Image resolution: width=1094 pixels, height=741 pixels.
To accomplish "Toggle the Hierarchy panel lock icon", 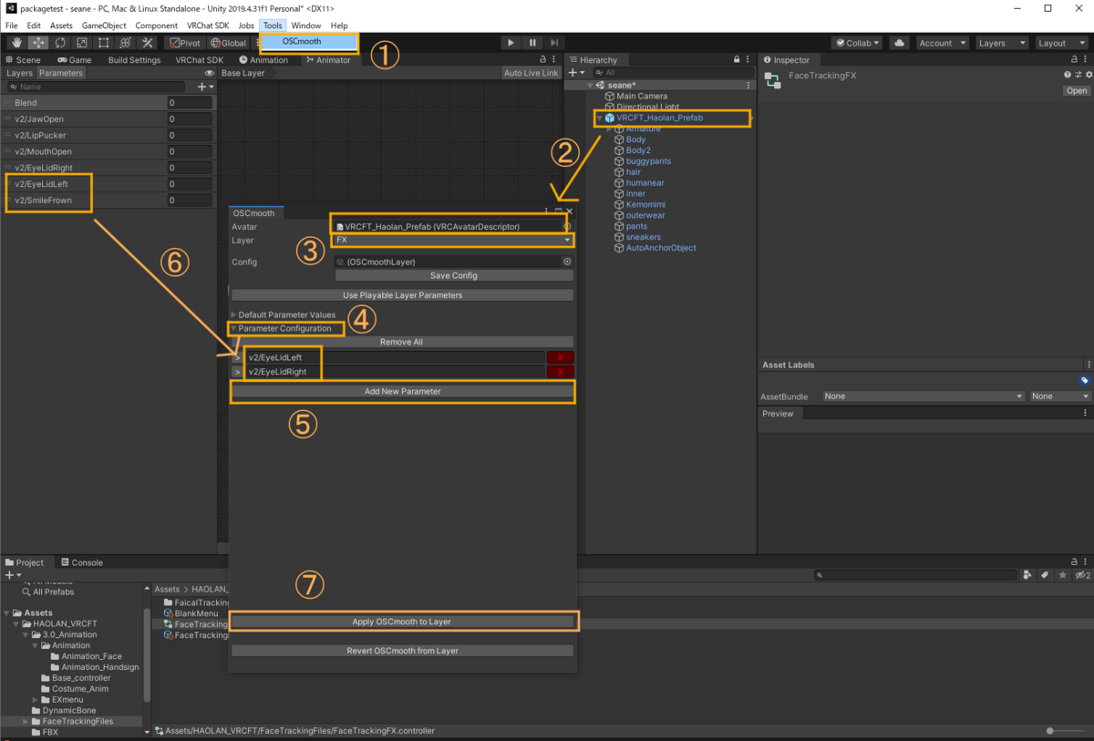I will (x=737, y=60).
